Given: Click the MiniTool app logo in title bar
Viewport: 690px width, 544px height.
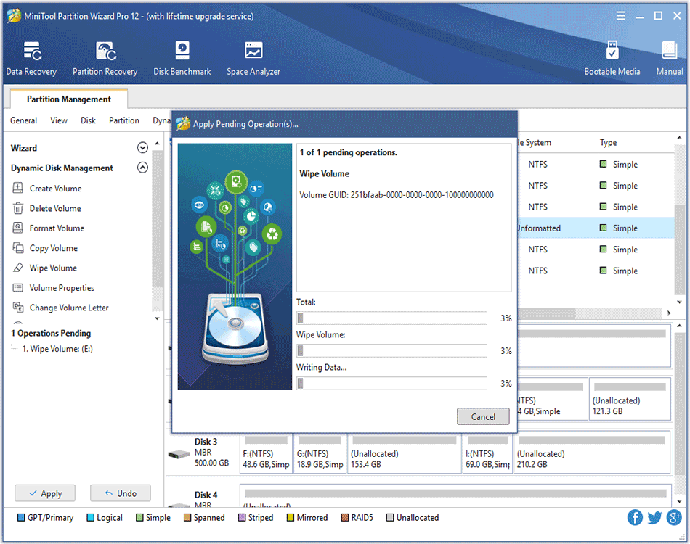Looking at the screenshot, I should point(14,16).
